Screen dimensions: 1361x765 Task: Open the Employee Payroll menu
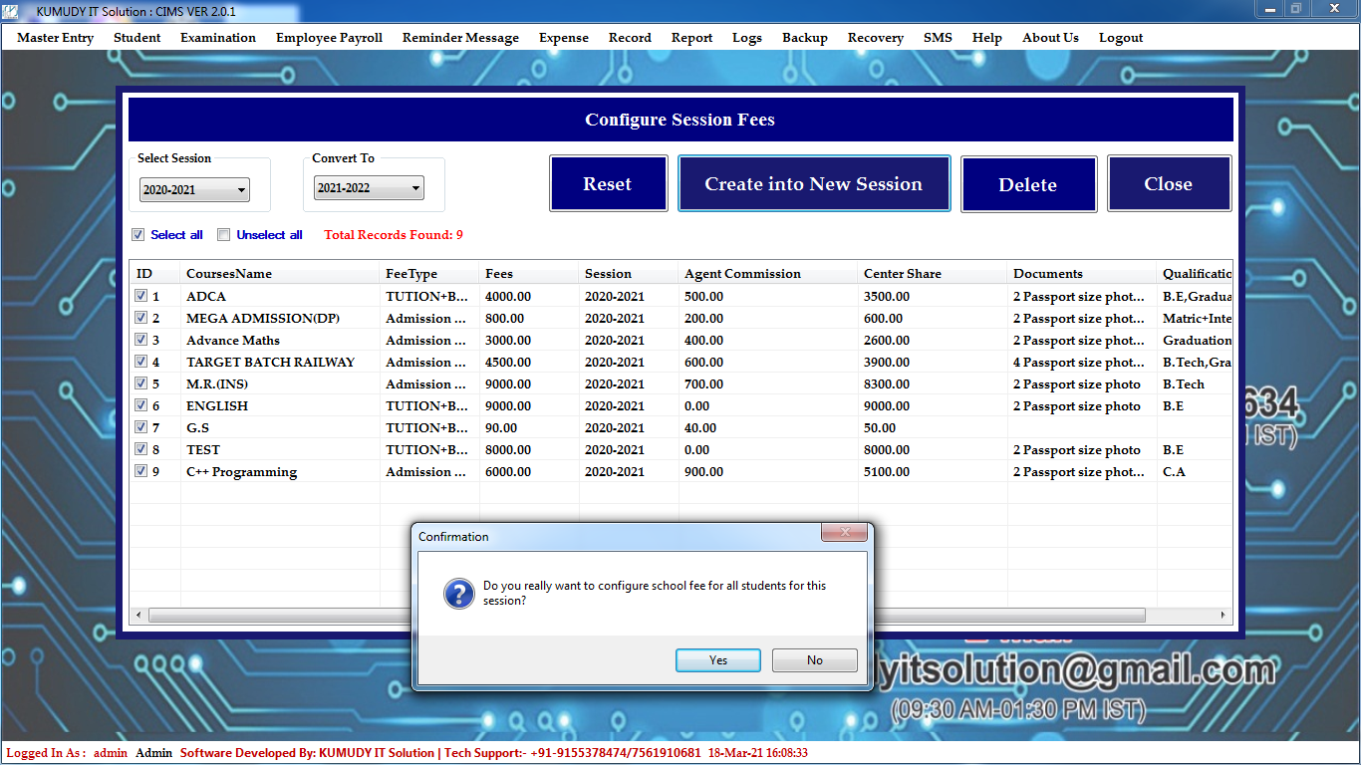click(x=329, y=38)
